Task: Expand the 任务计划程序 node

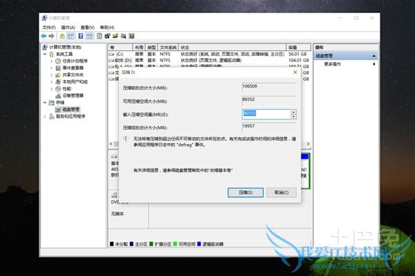Action: (x=51, y=61)
